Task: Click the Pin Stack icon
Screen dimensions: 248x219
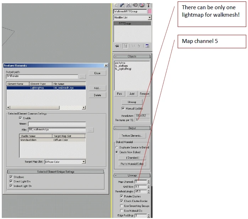Action: [117, 46]
